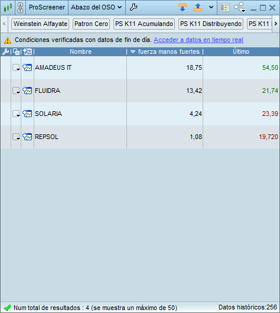Open new chart for REPSOL

[27, 137]
